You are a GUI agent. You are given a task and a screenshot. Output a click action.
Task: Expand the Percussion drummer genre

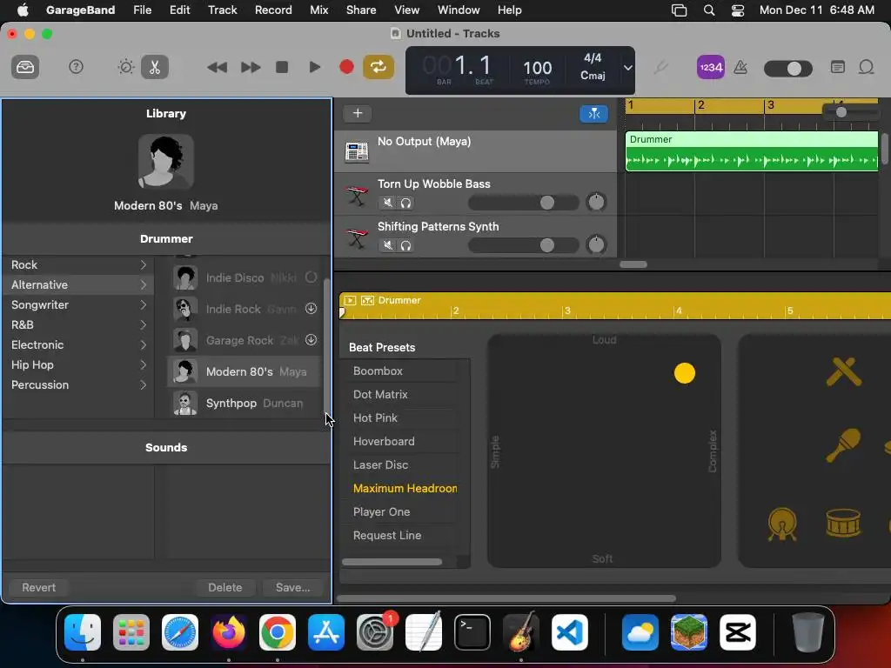pos(144,384)
